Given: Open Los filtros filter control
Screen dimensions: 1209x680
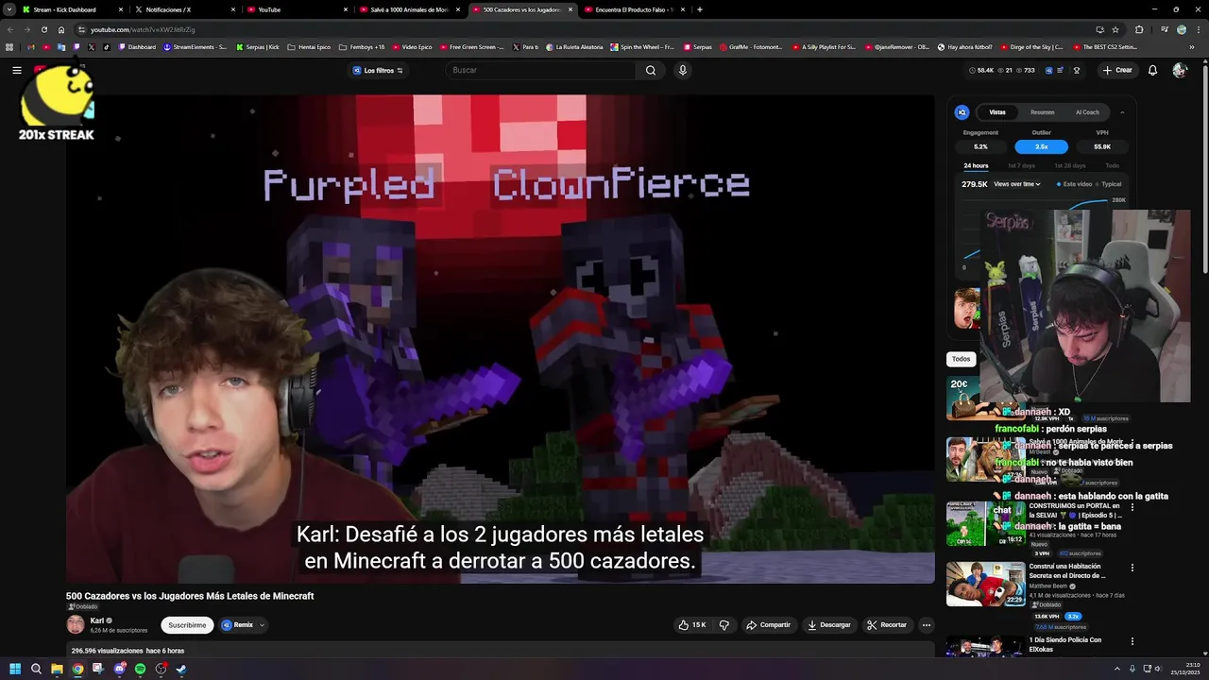Looking at the screenshot, I should tap(378, 70).
